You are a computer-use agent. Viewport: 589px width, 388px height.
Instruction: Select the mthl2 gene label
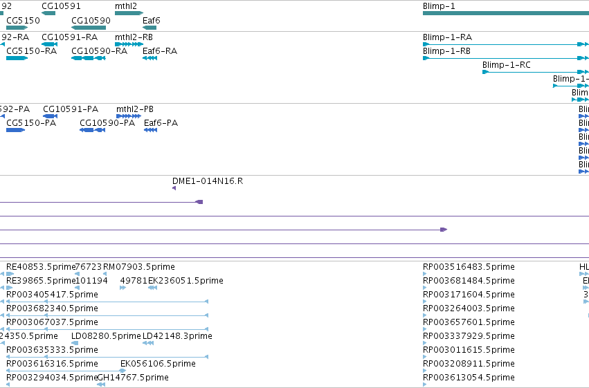tap(126, 6)
